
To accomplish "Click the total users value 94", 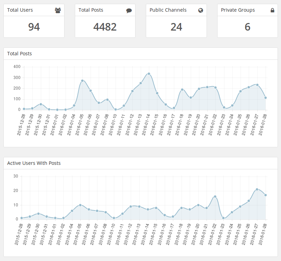I will point(34,27).
